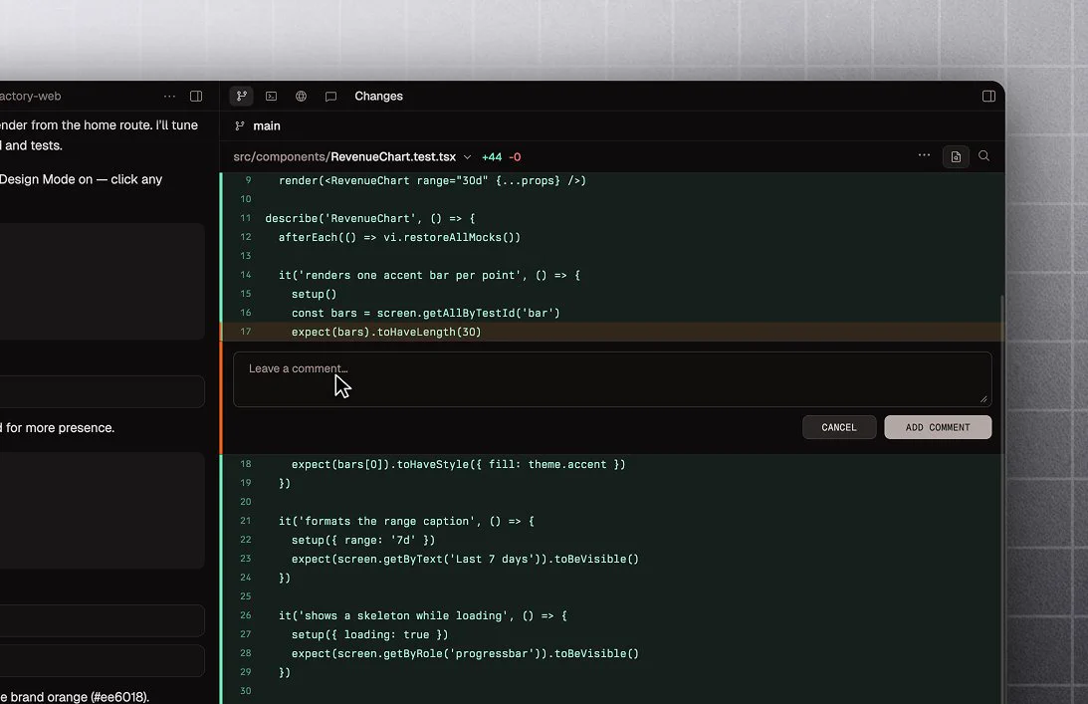The width and height of the screenshot is (1088, 704).
Task: Open the browser globe icon
Action: tap(302, 96)
